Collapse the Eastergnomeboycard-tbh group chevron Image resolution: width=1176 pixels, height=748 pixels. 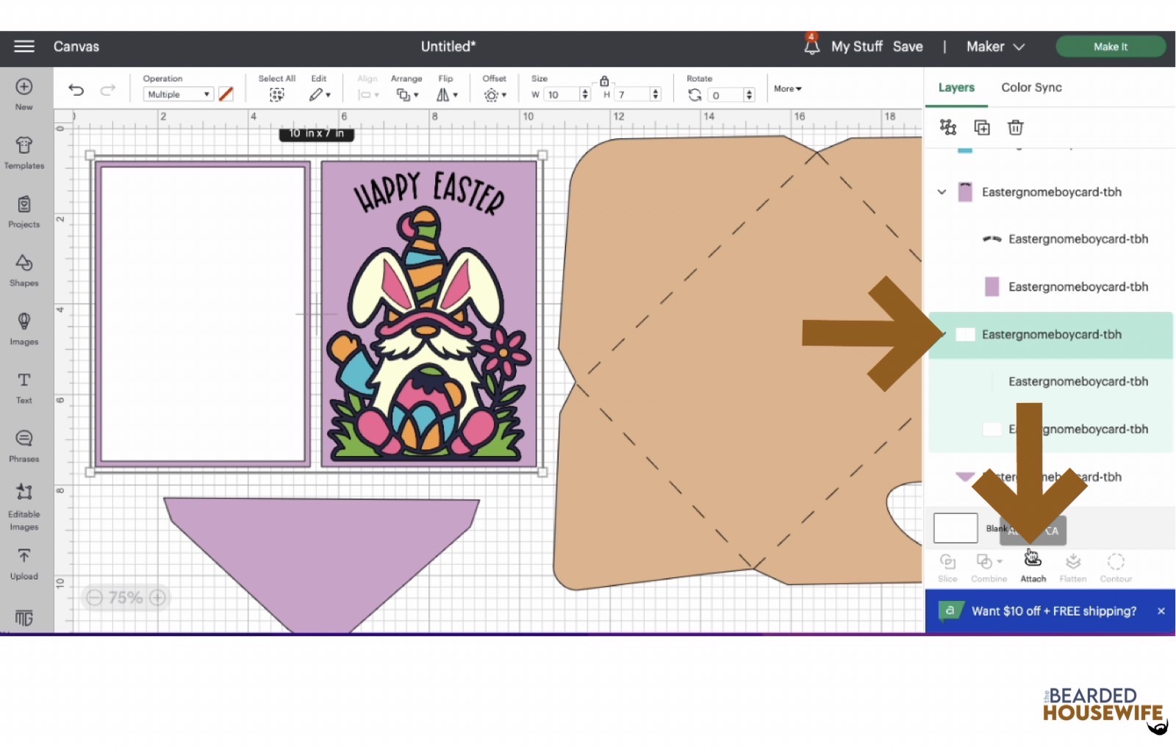click(942, 192)
